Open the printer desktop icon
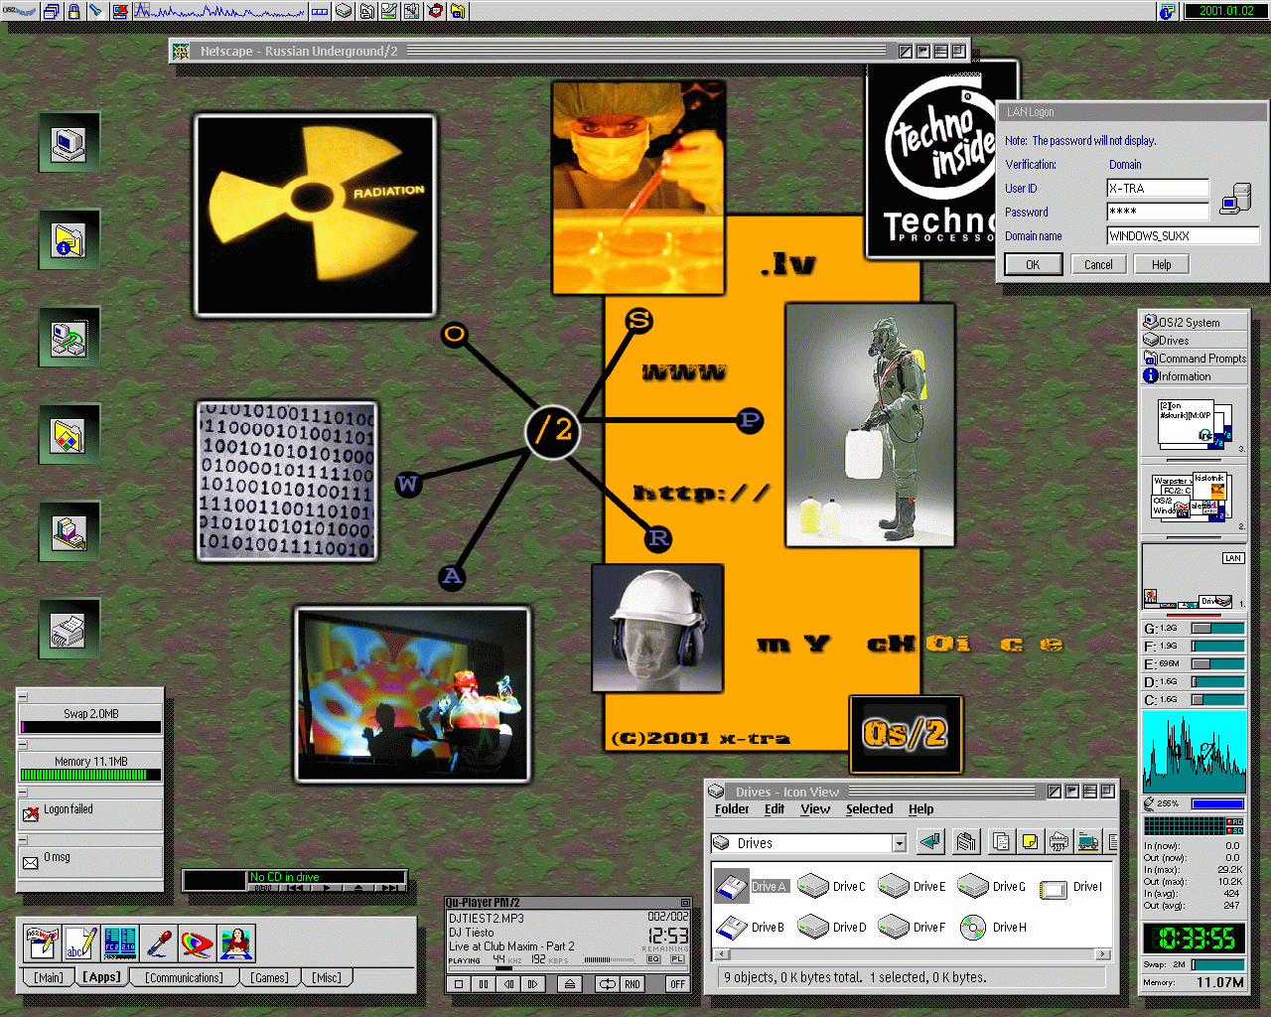This screenshot has height=1017, width=1271. point(70,630)
